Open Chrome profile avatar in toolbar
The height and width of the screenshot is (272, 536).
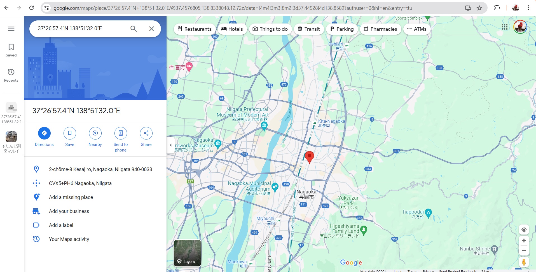516,8
